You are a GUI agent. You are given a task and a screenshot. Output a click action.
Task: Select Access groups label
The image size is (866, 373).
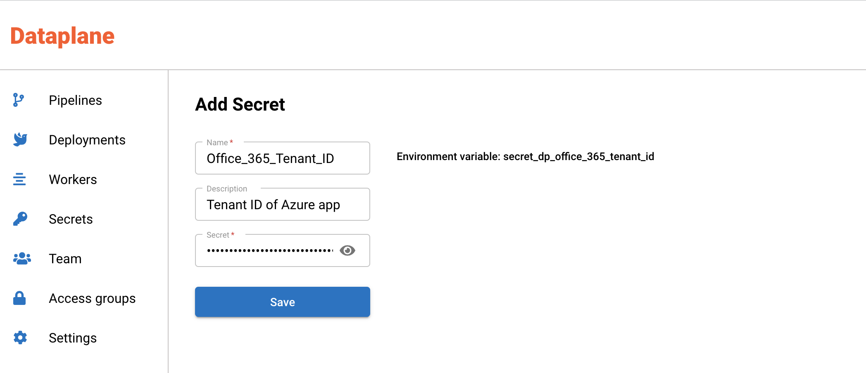pos(92,298)
